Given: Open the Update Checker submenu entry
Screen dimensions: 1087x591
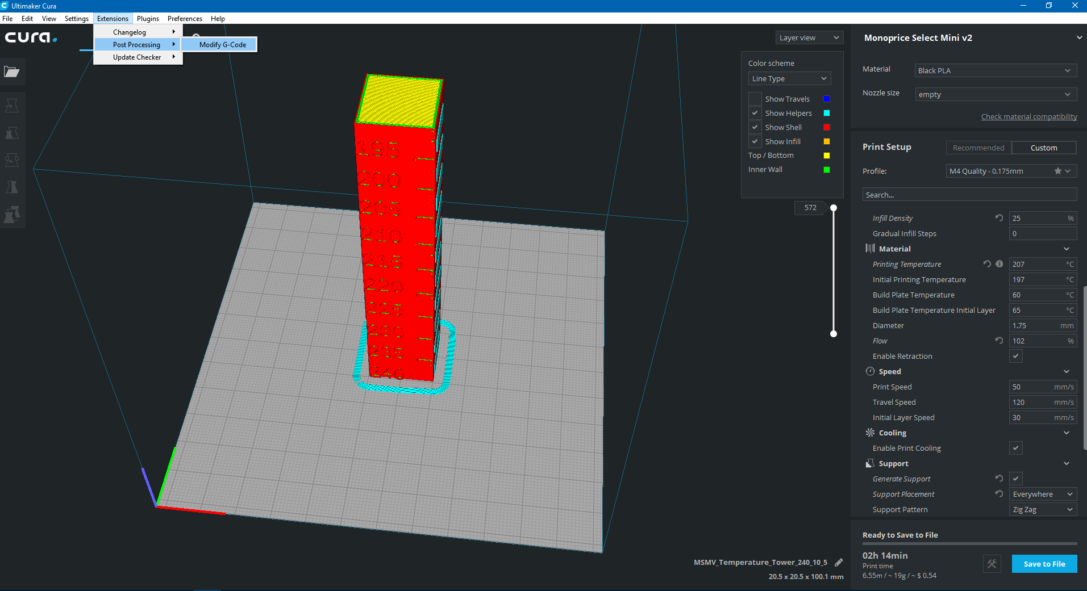Looking at the screenshot, I should [x=138, y=57].
